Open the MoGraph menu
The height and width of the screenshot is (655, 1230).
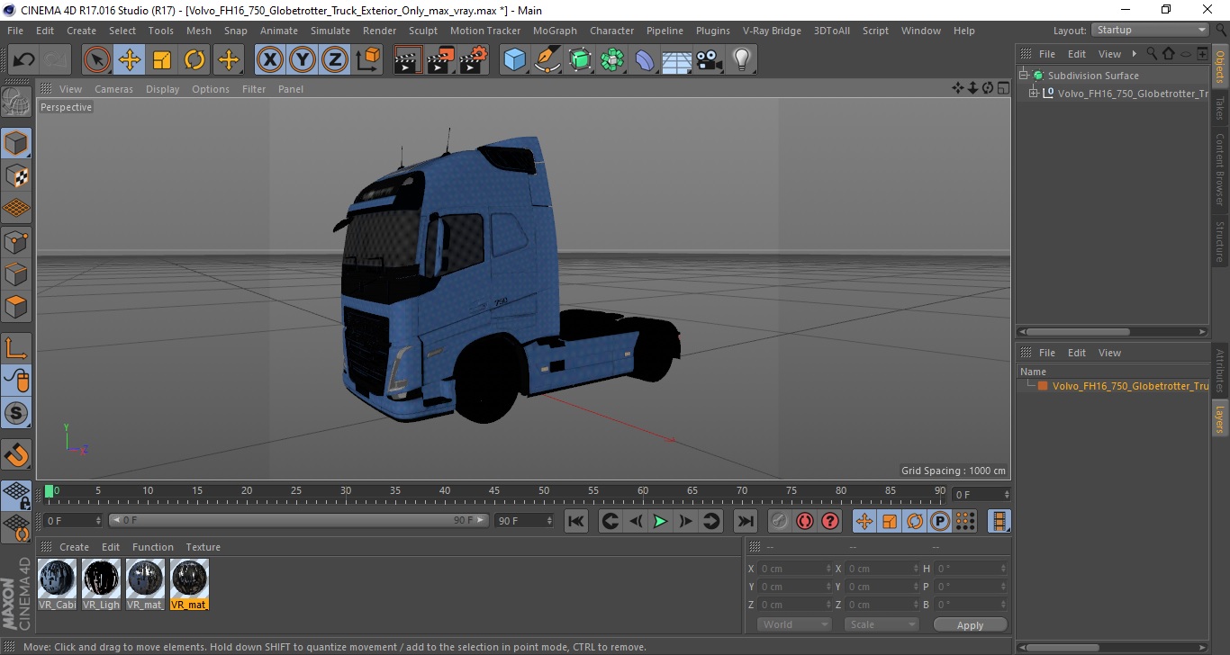555,31
